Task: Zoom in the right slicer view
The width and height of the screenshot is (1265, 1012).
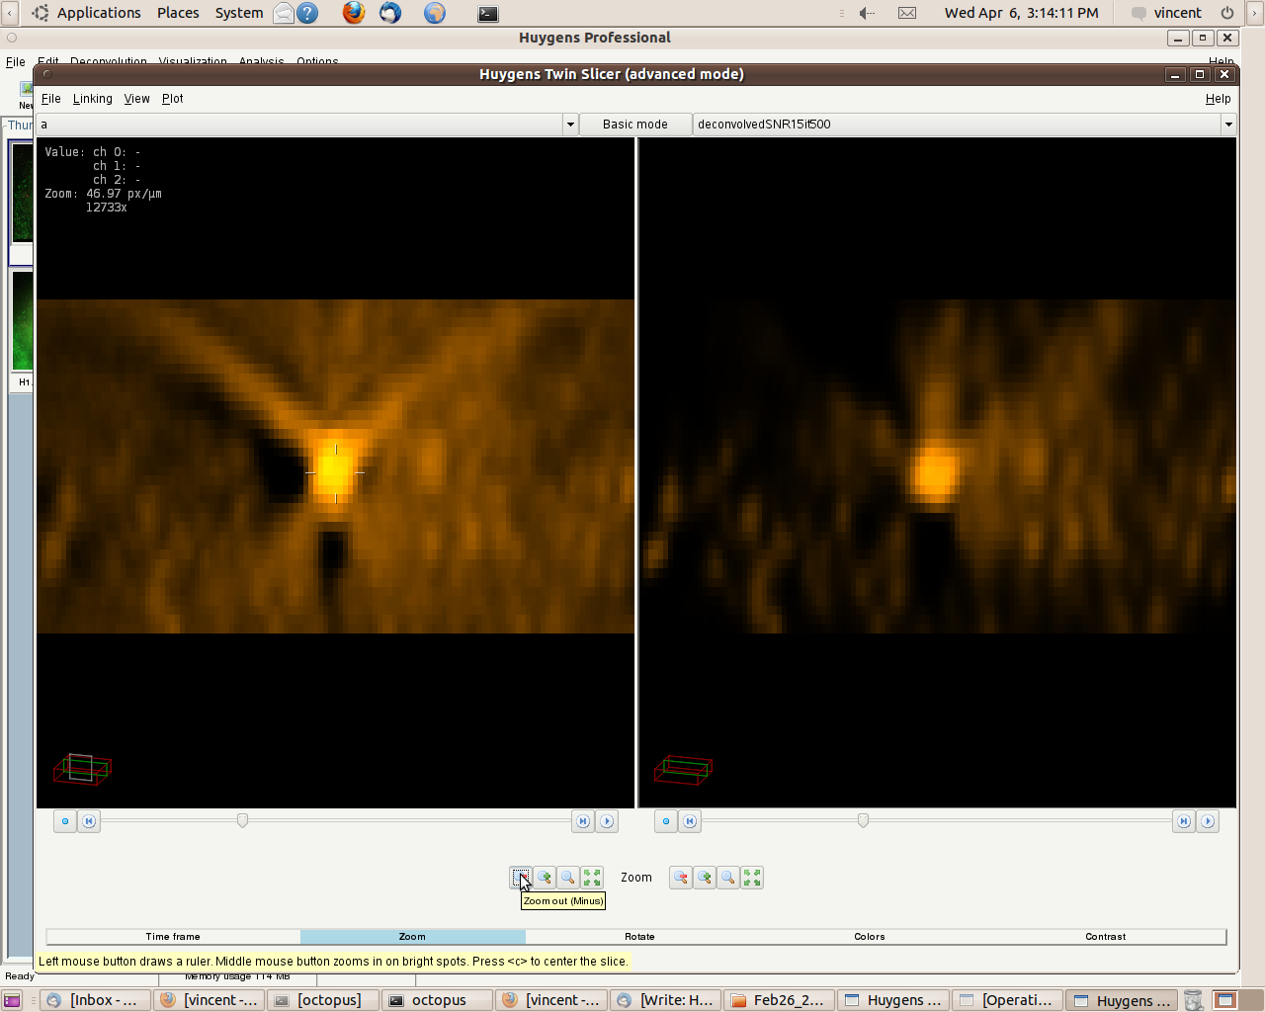Action: point(705,878)
